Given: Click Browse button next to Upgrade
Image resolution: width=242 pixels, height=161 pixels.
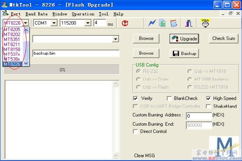Looking at the screenshot, I should (146, 38).
